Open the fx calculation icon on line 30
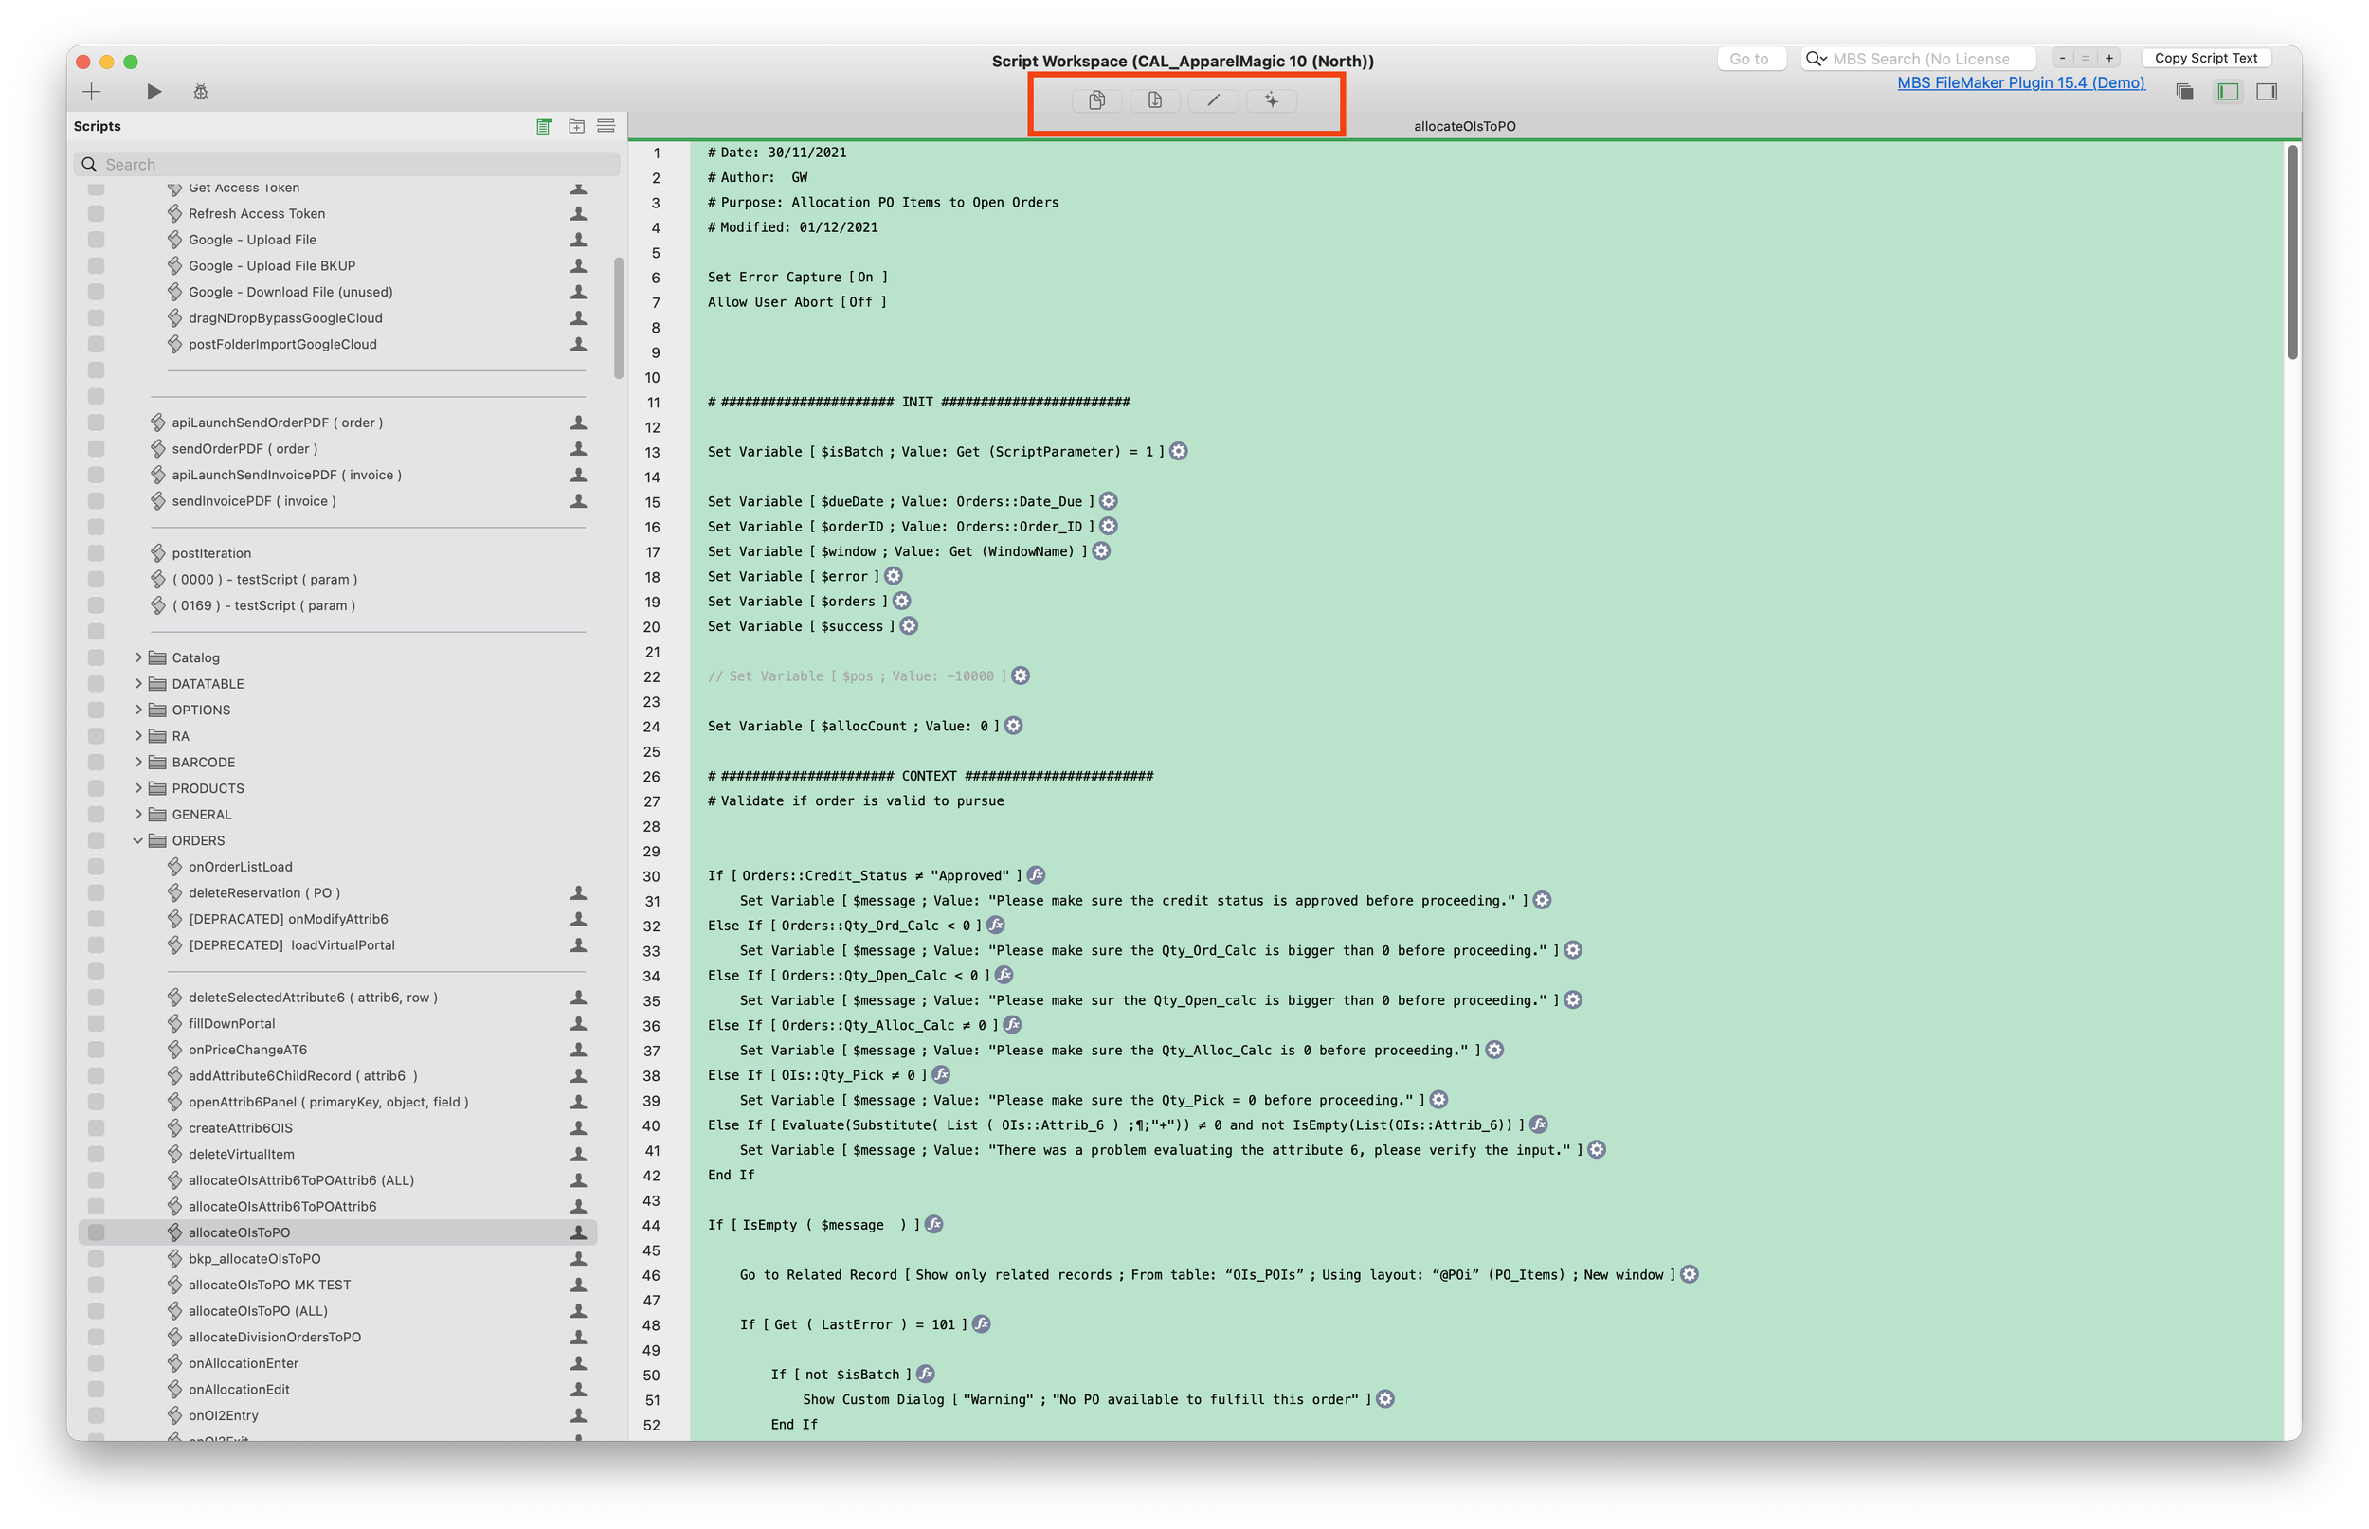The width and height of the screenshot is (2369, 1529). (1036, 875)
